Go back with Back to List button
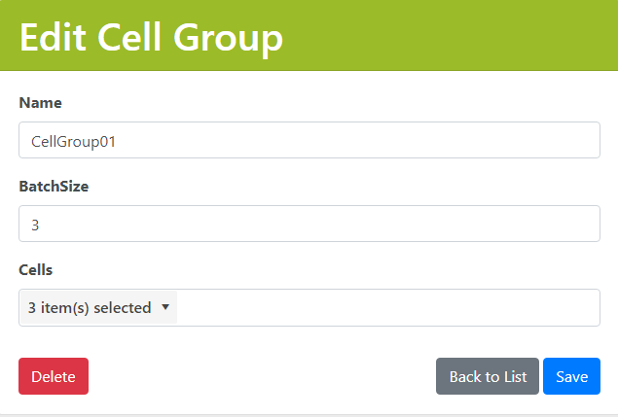 [488, 376]
